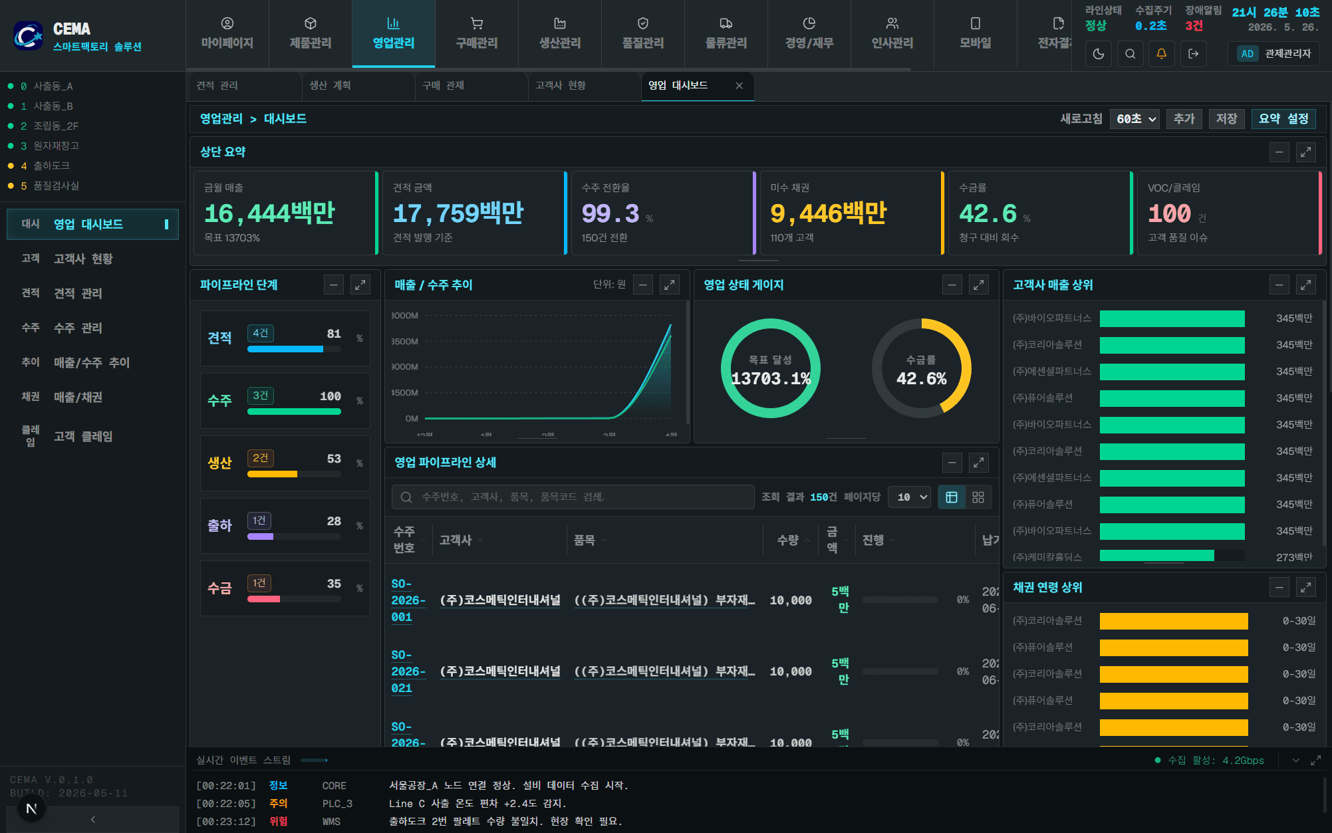Viewport: 1332px width, 833px height.
Task: Toggle dark mode moon icon
Action: pos(1099,54)
